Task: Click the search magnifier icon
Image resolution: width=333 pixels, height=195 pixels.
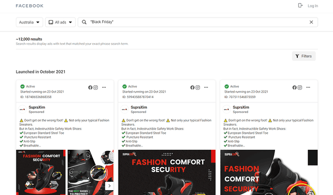Action: tap(84, 22)
